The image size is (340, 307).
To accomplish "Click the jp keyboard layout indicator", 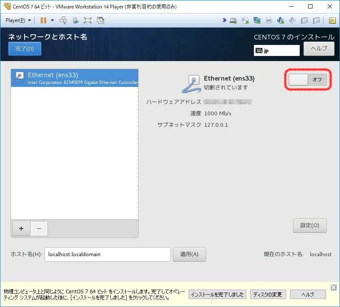I will pyautogui.click(x=277, y=50).
